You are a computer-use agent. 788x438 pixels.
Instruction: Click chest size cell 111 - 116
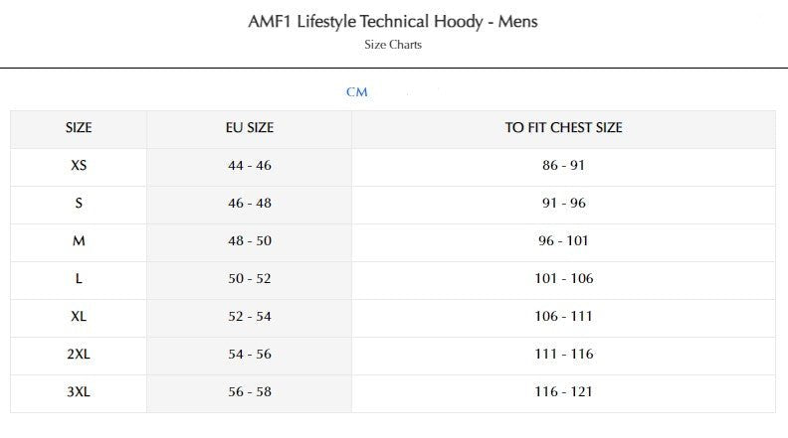563,354
